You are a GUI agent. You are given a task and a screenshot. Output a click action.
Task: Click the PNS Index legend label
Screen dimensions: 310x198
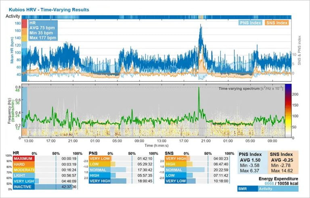250,23
